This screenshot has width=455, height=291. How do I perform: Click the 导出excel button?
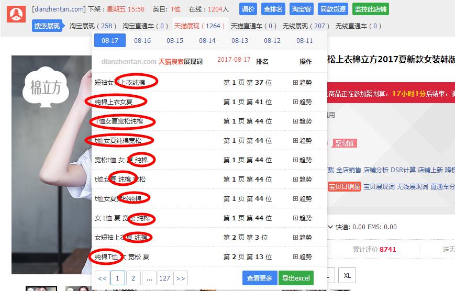[296, 278]
